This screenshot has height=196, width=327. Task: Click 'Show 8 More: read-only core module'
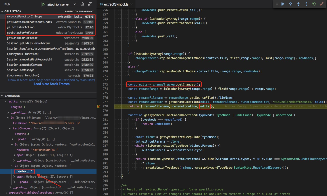[51, 80]
